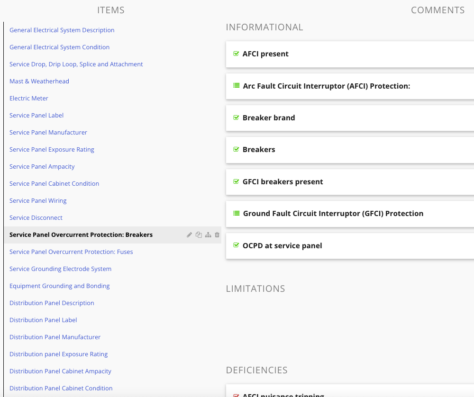Image resolution: width=474 pixels, height=397 pixels.
Task: Toggle the AFCI present checkbox
Action: pyautogui.click(x=236, y=54)
